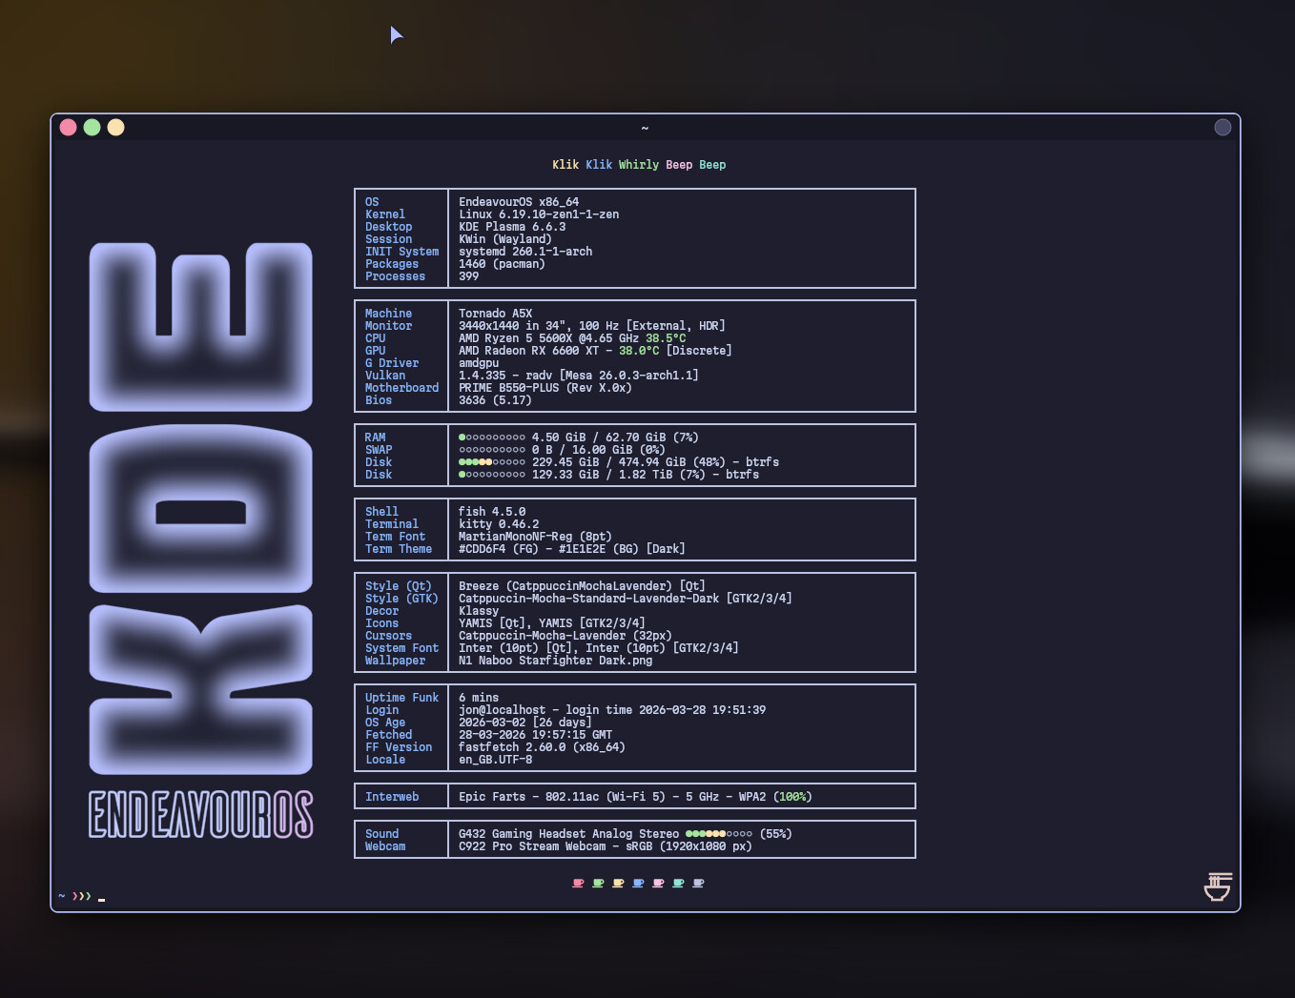Click the EndeavourOS logo text
1295x998 pixels.
pyautogui.click(x=200, y=814)
